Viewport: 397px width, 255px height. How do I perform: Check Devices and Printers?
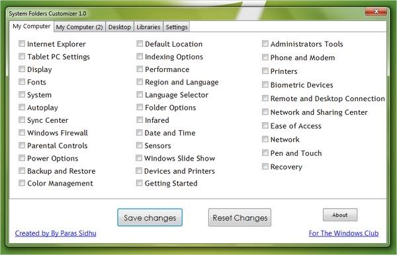tap(139, 170)
